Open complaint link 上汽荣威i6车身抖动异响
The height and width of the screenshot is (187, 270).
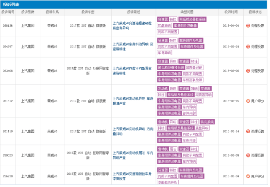tap(133, 47)
